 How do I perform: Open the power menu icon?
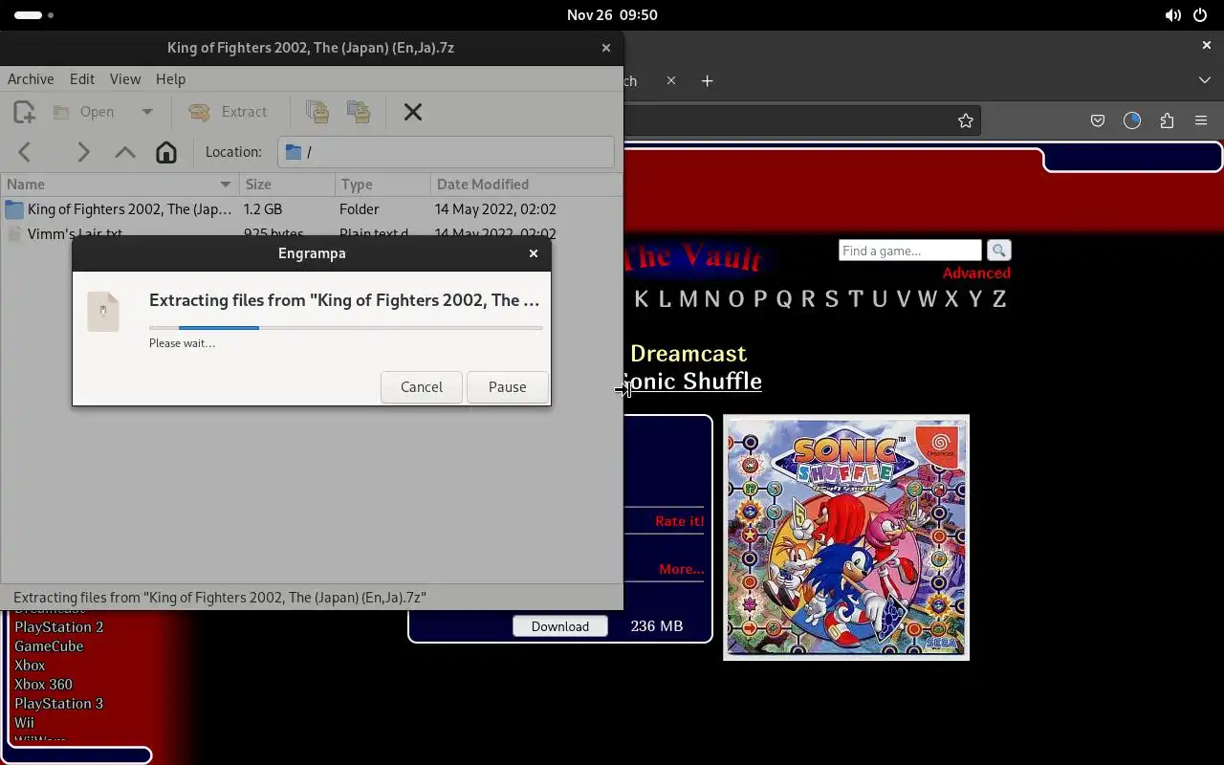pos(1200,15)
